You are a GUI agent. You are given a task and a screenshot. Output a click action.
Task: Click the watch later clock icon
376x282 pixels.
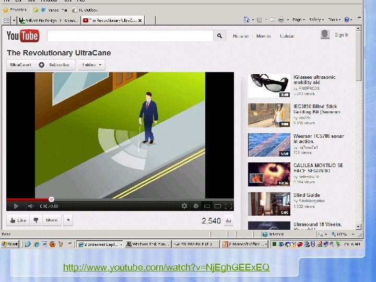(x=196, y=206)
